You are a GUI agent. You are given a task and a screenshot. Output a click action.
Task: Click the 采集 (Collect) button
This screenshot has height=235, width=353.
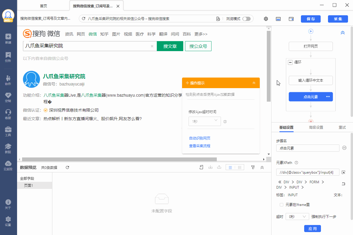[x=338, y=19]
